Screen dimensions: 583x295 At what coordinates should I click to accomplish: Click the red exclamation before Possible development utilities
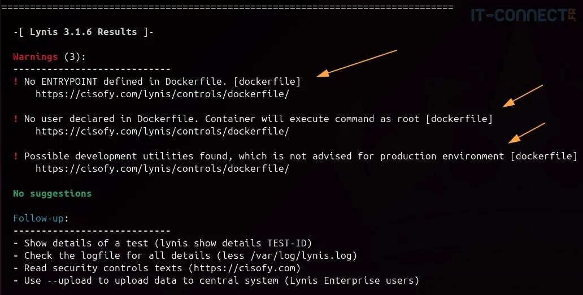click(16, 156)
